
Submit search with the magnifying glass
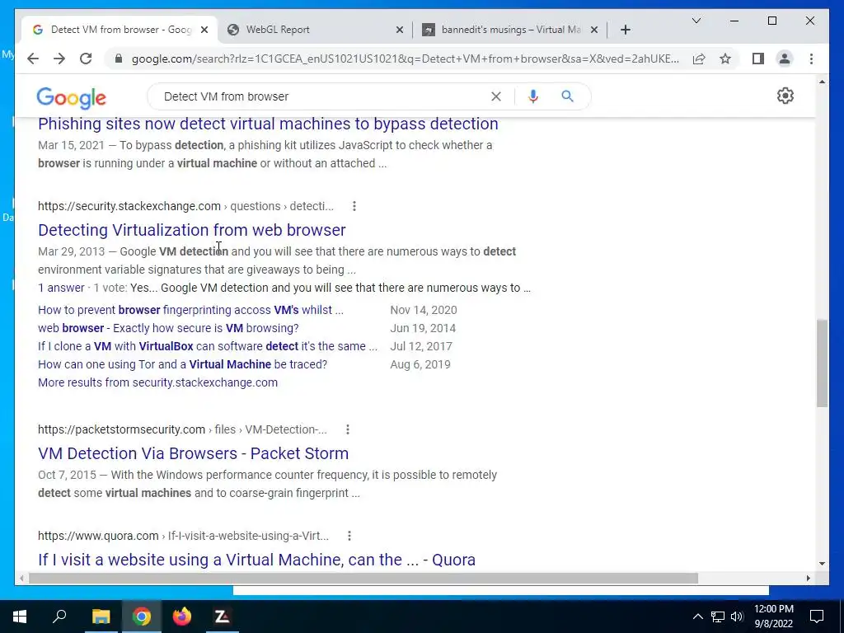567,96
